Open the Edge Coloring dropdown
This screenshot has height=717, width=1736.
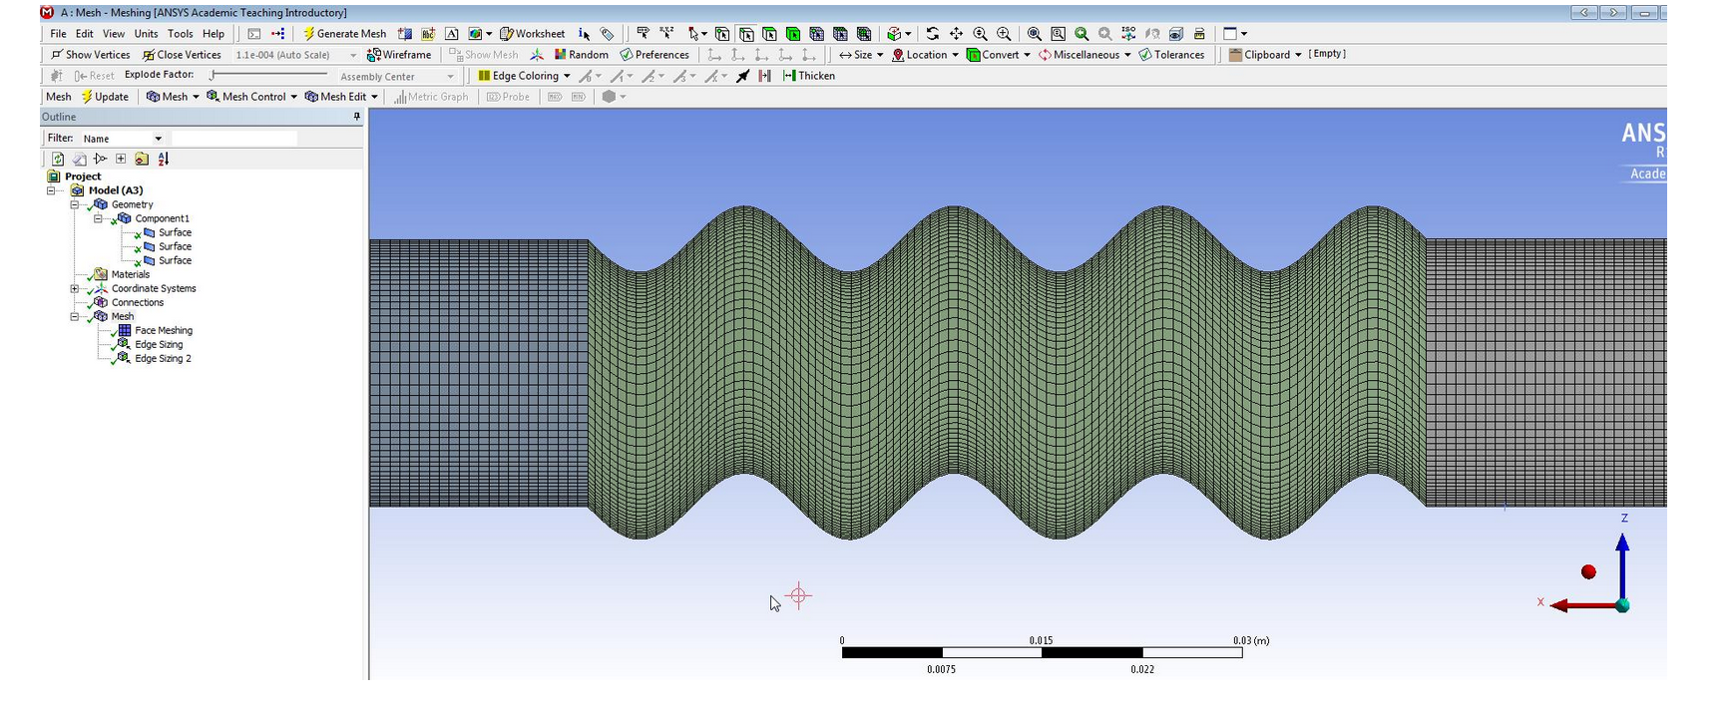point(524,76)
